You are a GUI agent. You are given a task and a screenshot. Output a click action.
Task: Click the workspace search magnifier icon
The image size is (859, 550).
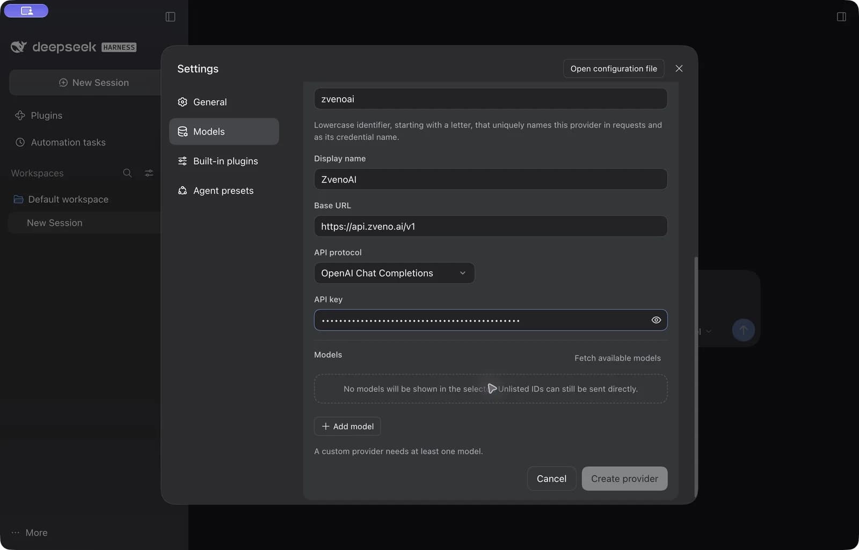(127, 173)
